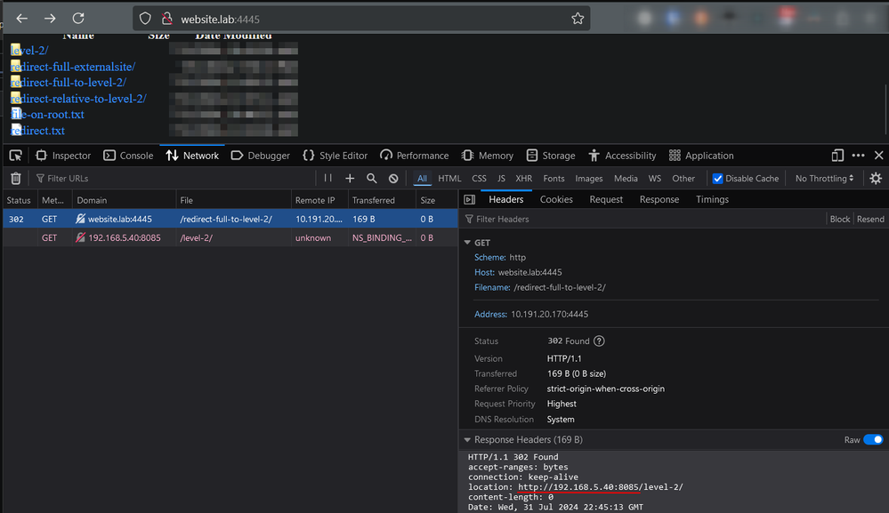Image resolution: width=889 pixels, height=513 pixels.
Task: Open request blocking icon
Action: [393, 179]
